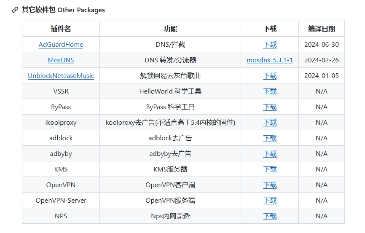
Task: Click the 下载 link for ByPass
Action: click(270, 107)
